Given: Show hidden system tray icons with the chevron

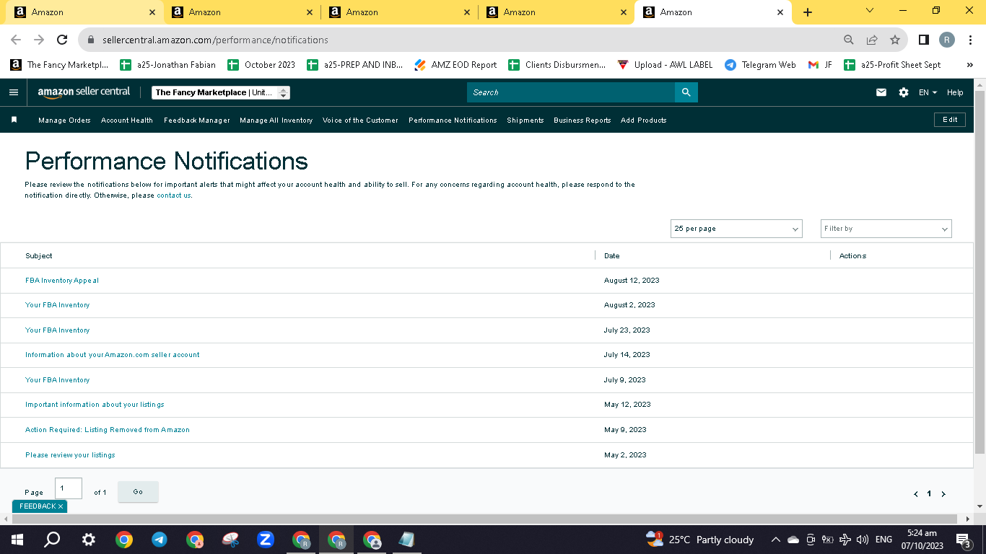Looking at the screenshot, I should pyautogui.click(x=776, y=540).
